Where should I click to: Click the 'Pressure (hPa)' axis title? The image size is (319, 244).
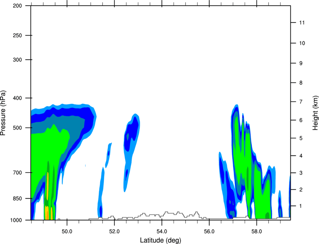[3, 113]
